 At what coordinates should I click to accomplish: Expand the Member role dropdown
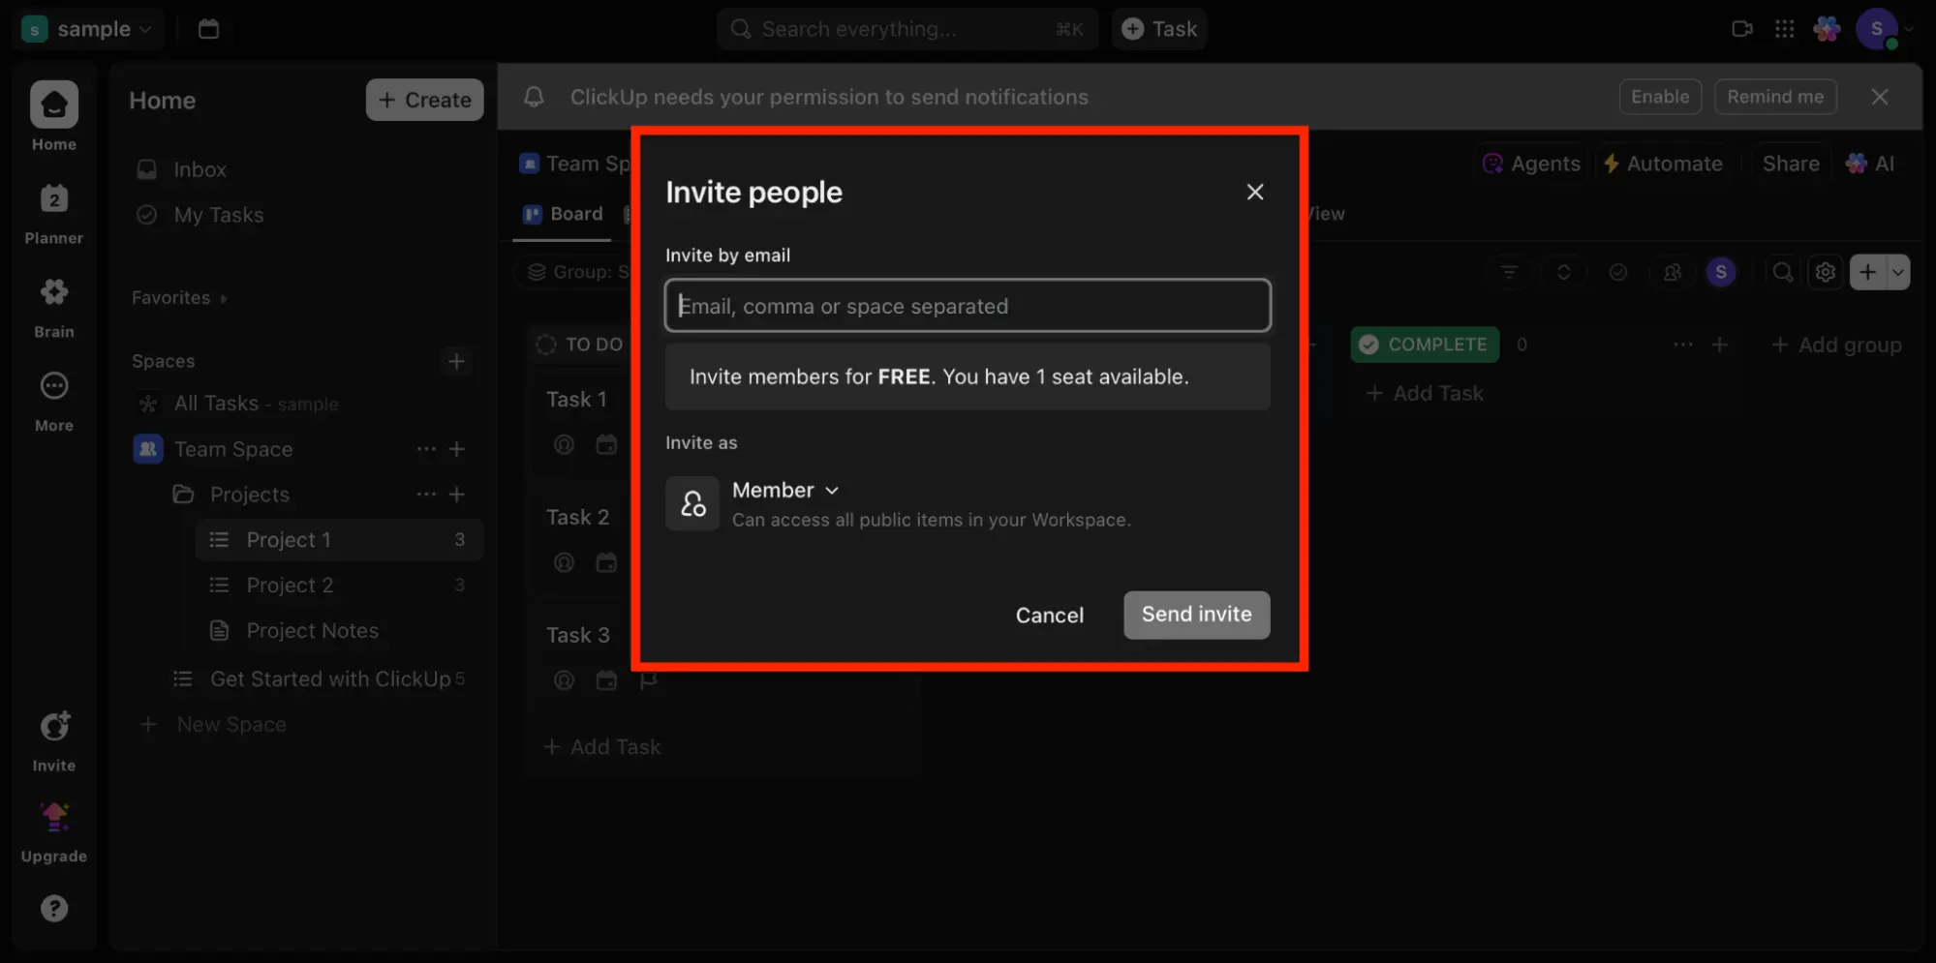point(785,491)
